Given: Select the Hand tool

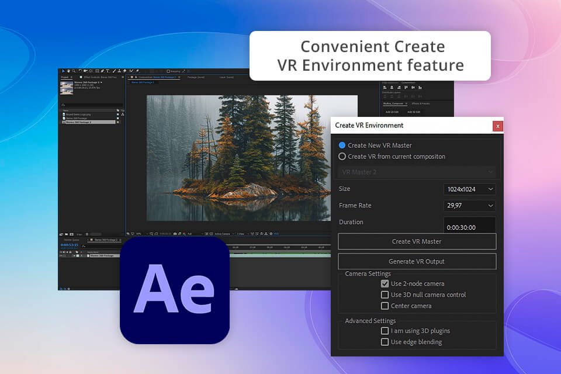Looking at the screenshot, I should click(68, 71).
